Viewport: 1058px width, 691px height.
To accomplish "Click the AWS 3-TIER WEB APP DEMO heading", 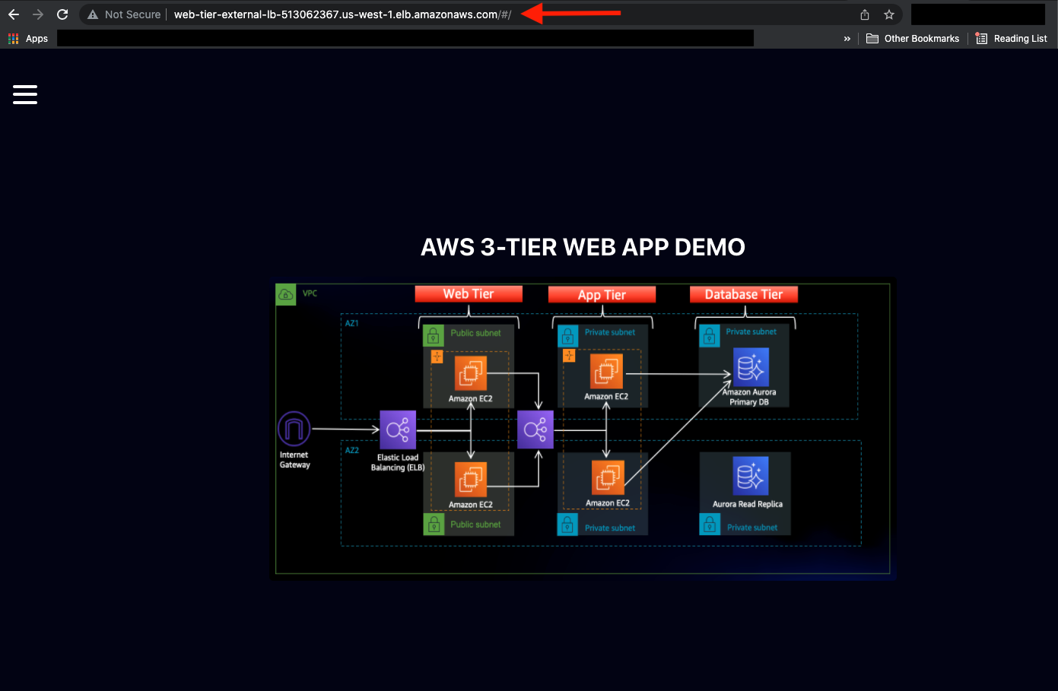I will [x=583, y=247].
